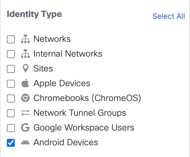190x157 pixels.
Task: Click the Sites location pin icon
Action: point(25,69)
